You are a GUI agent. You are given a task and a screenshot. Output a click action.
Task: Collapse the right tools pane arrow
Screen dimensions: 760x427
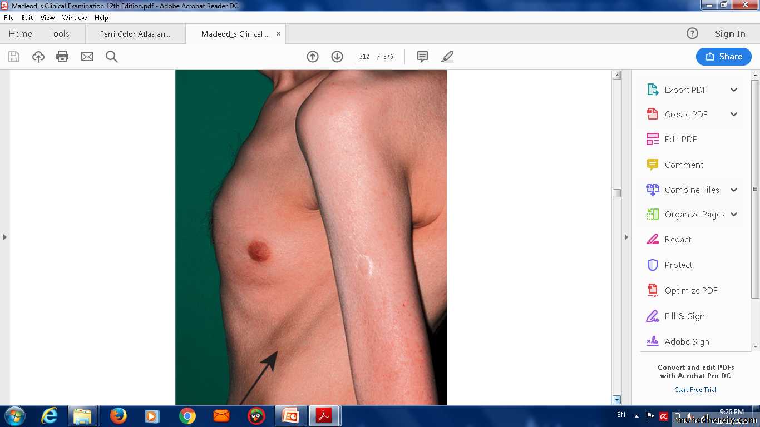click(626, 237)
